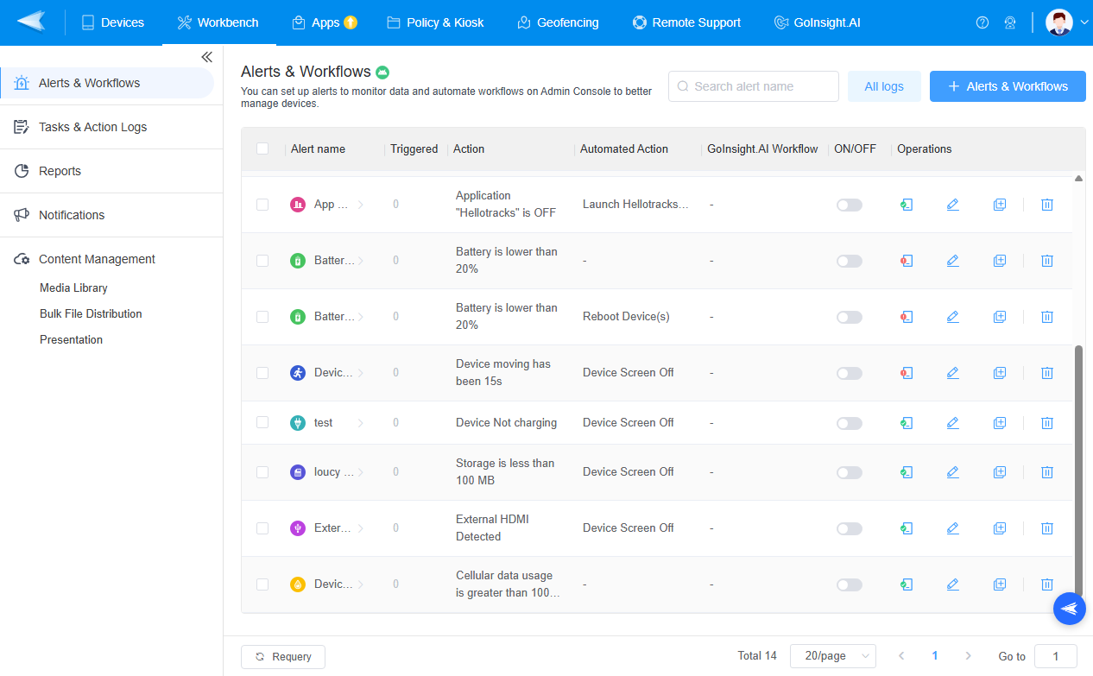
Task: Open the 20/page page size dropdown
Action: pos(833,656)
